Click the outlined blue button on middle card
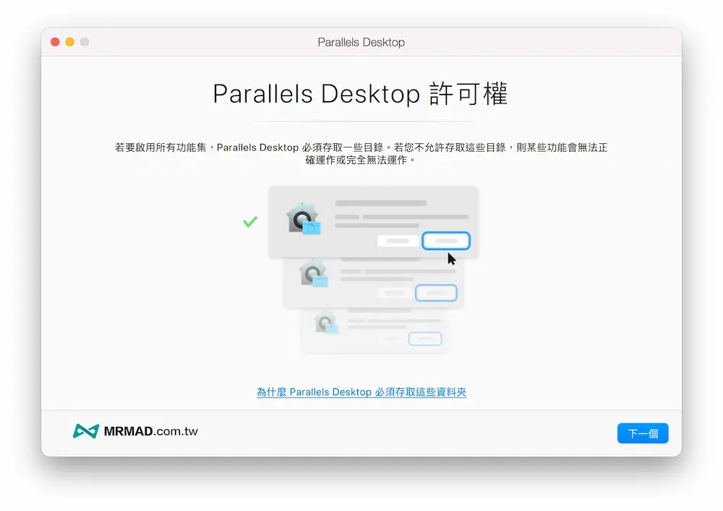The image size is (723, 511). pyautogui.click(x=437, y=292)
